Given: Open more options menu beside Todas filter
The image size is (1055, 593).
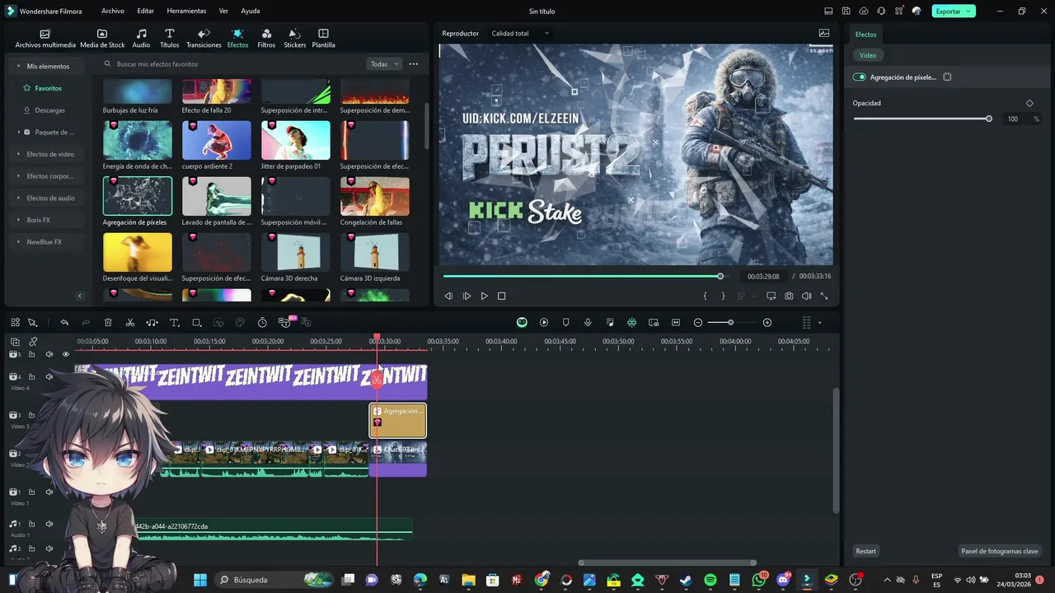Looking at the screenshot, I should (x=414, y=63).
